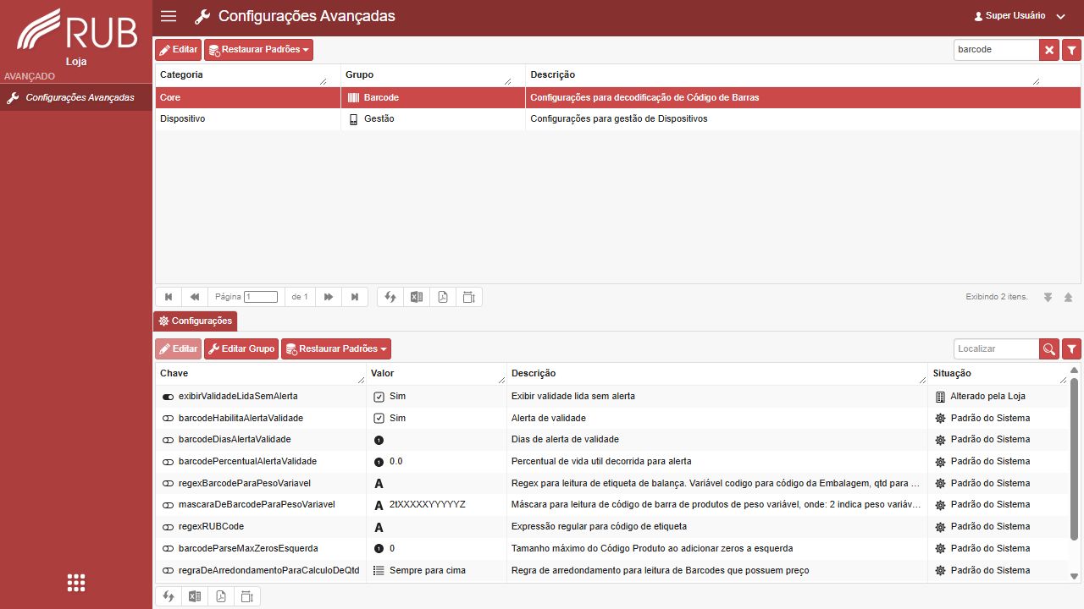Open the hamburger navigation menu

coord(169,16)
